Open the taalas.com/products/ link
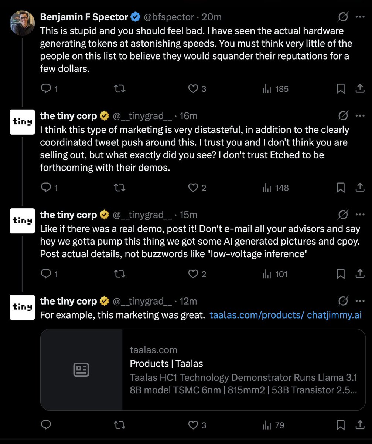 pyautogui.click(x=257, y=315)
